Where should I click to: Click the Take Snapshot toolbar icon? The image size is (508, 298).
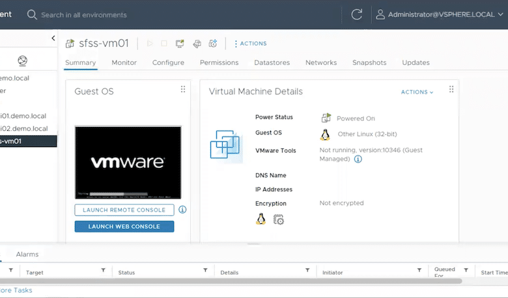pyautogui.click(x=213, y=44)
